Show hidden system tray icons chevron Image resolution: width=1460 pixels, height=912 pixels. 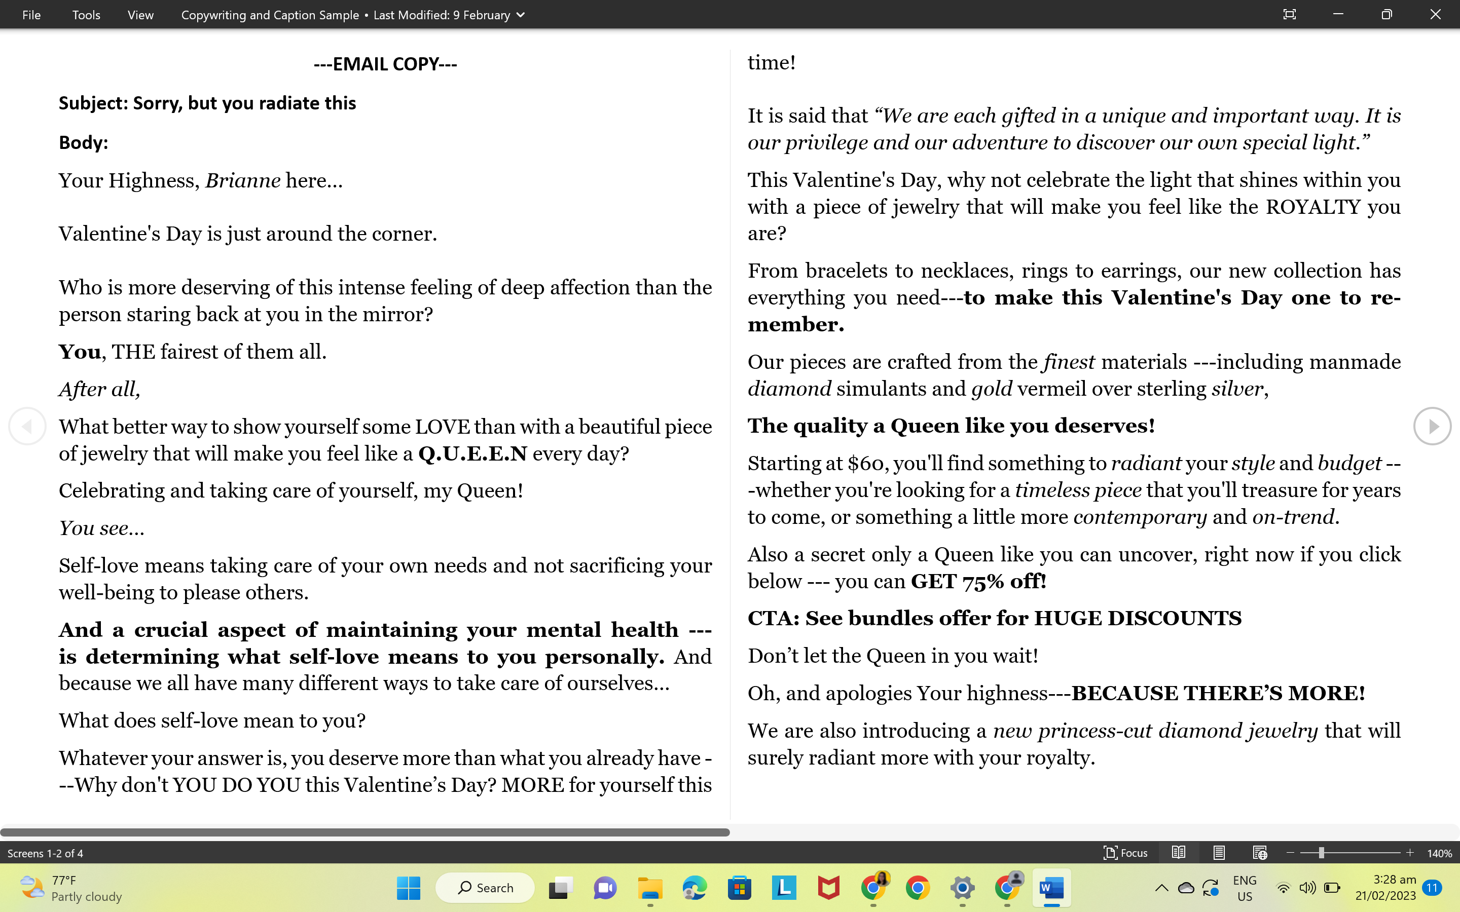tap(1161, 887)
